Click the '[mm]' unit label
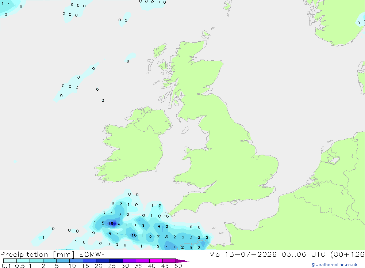The width and height of the screenshot is (365, 268). click(64, 254)
